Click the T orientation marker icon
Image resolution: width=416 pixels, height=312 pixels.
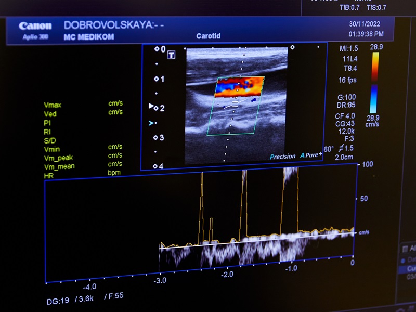coord(171,55)
